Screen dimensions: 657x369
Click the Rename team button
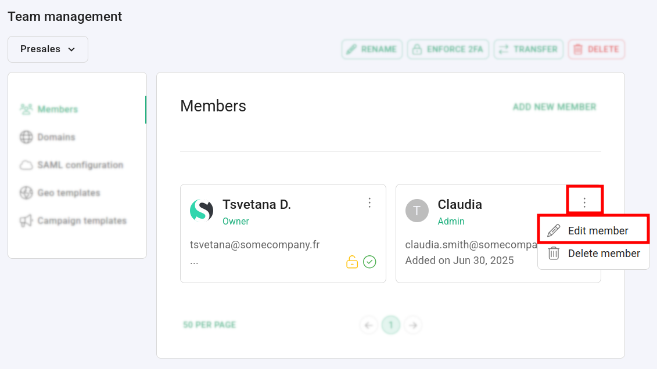(372, 49)
